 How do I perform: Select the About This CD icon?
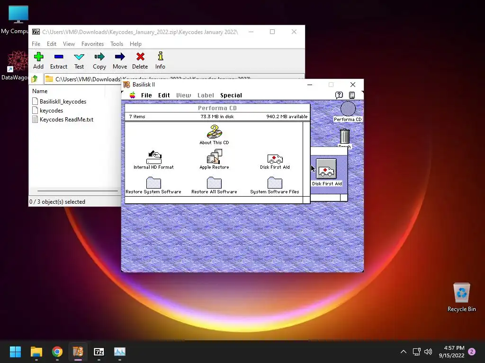click(x=214, y=135)
